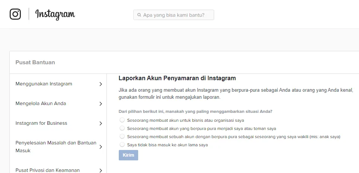
Task: Click the magnifier icon in search box
Action: click(x=139, y=15)
